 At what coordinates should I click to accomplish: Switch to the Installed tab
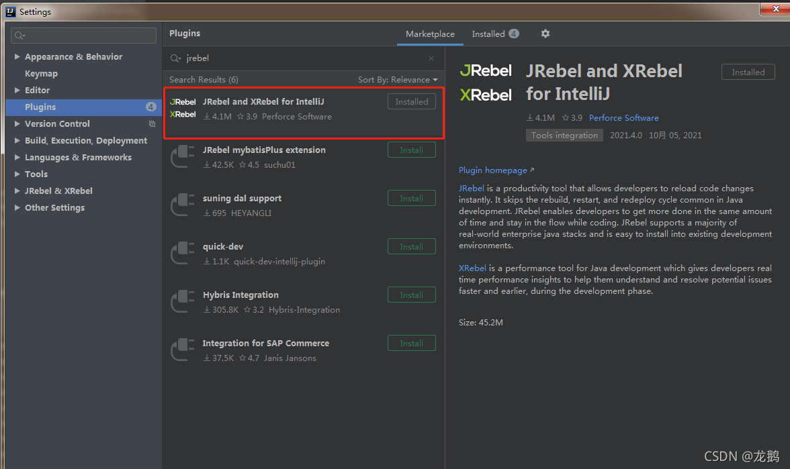[494, 34]
